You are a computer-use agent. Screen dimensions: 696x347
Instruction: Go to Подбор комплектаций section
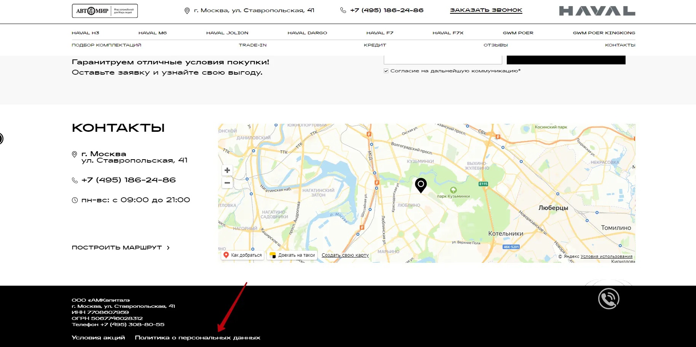click(106, 45)
